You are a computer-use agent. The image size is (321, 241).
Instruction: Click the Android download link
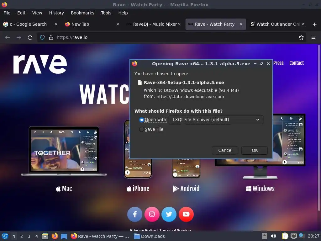point(186,189)
